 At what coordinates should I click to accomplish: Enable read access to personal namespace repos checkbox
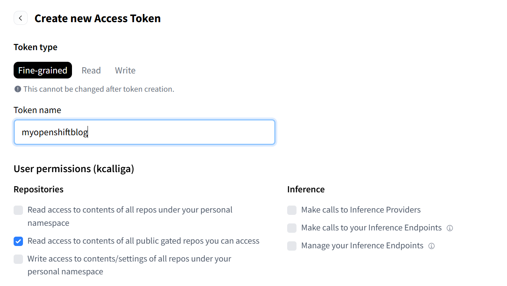(x=18, y=210)
